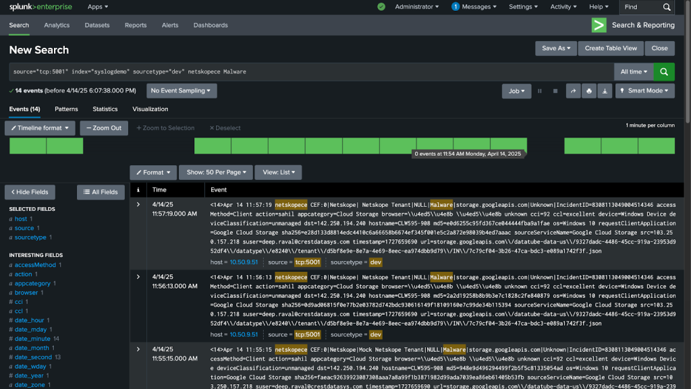691x389 pixels.
Task: Click the green health status check icon
Action: point(381,7)
